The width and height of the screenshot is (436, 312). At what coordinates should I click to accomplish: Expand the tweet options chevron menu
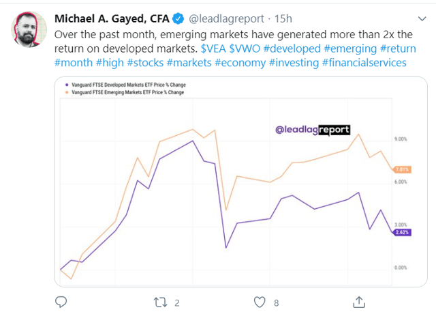pos(422,18)
